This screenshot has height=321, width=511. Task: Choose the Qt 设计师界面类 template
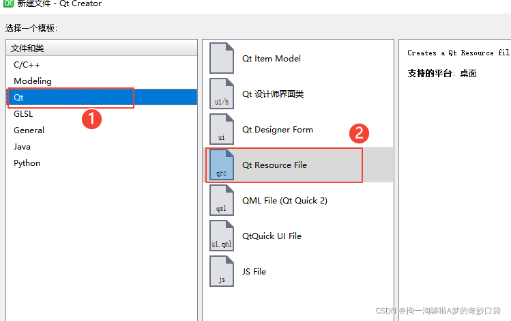click(x=298, y=94)
